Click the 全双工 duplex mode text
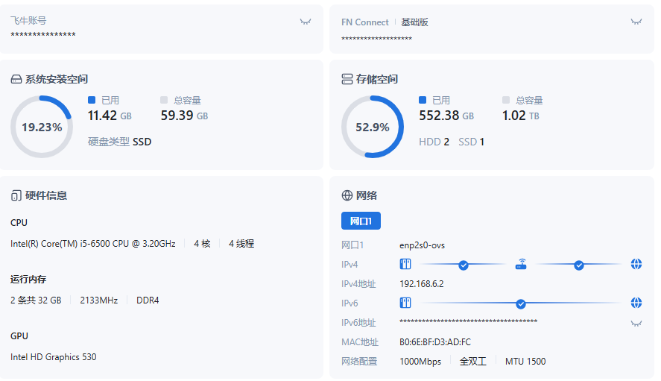 473,362
